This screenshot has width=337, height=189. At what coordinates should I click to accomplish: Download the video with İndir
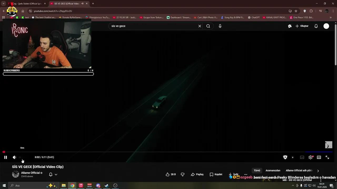point(233,174)
